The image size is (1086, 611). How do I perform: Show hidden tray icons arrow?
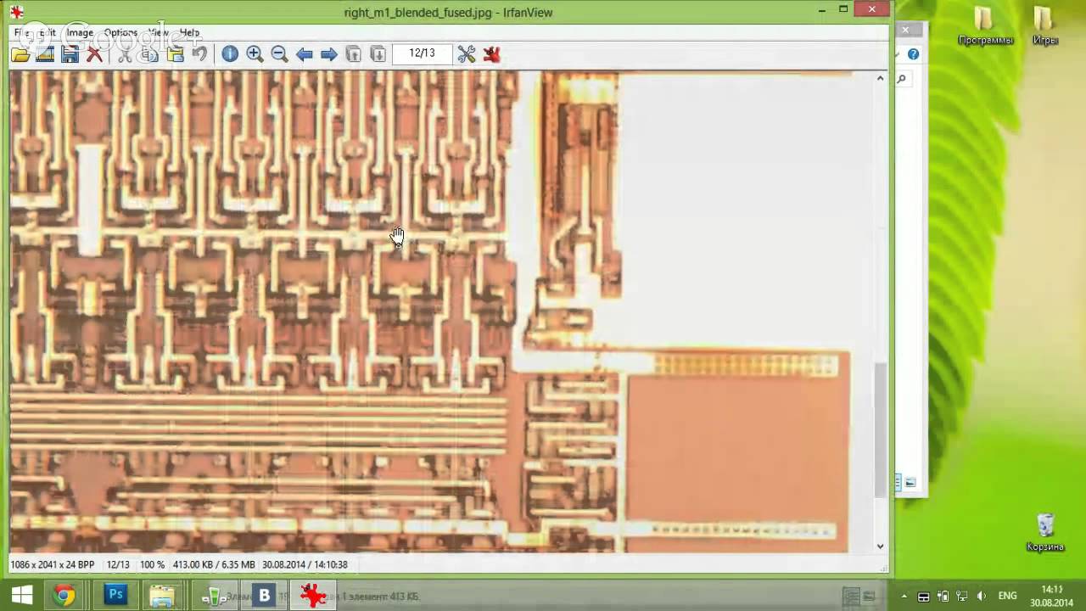(904, 597)
